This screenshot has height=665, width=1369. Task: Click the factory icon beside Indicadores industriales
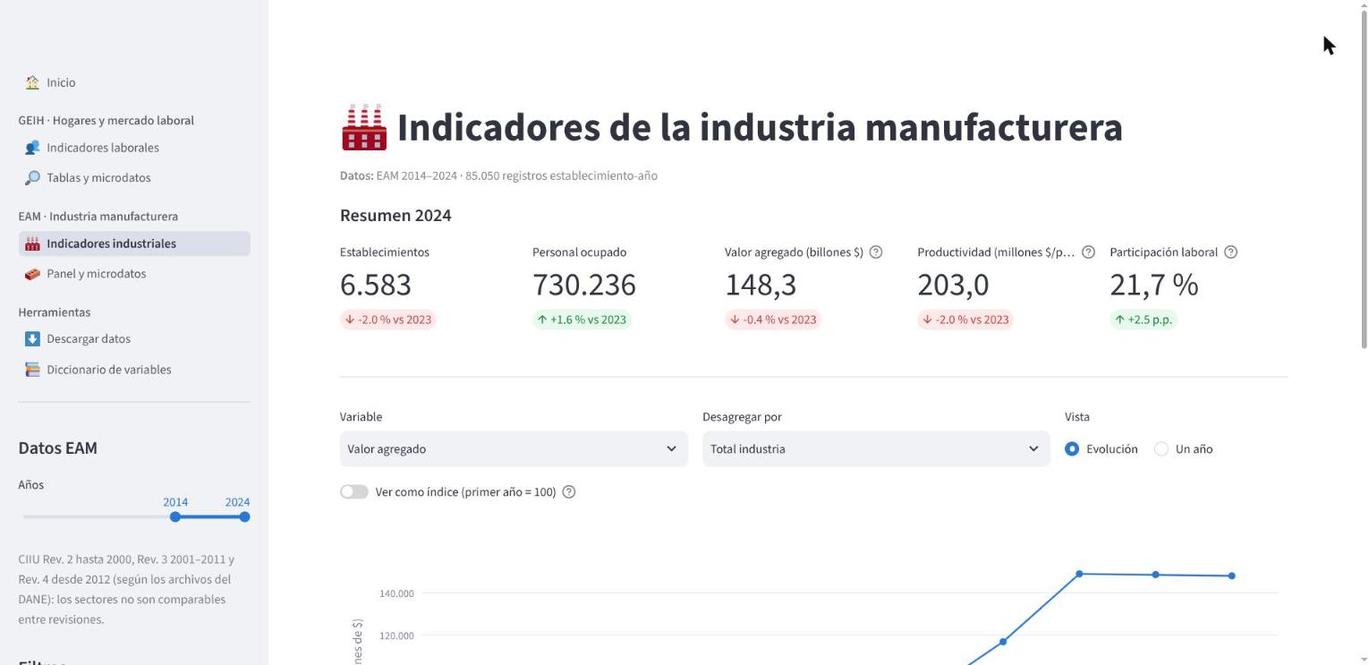[32, 243]
